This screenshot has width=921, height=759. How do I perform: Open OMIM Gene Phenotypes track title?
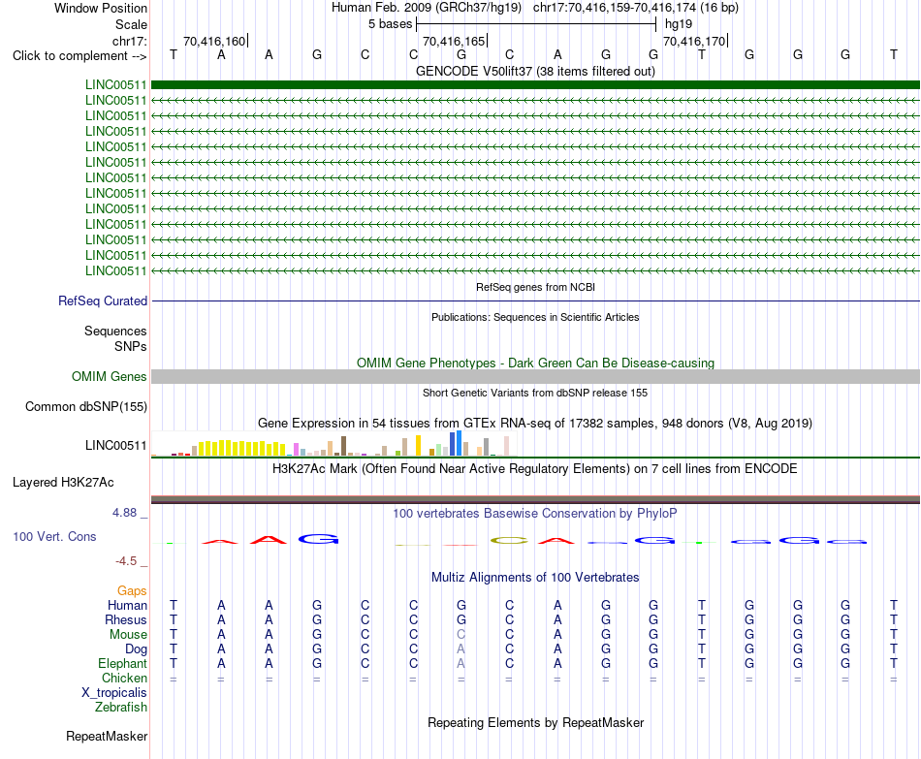pyautogui.click(x=535, y=364)
